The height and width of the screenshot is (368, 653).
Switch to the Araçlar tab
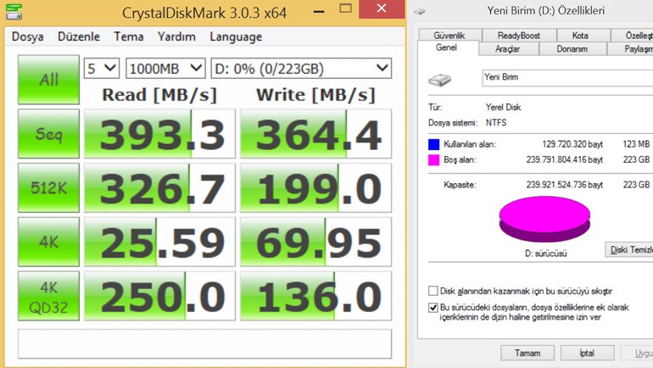pyautogui.click(x=507, y=49)
